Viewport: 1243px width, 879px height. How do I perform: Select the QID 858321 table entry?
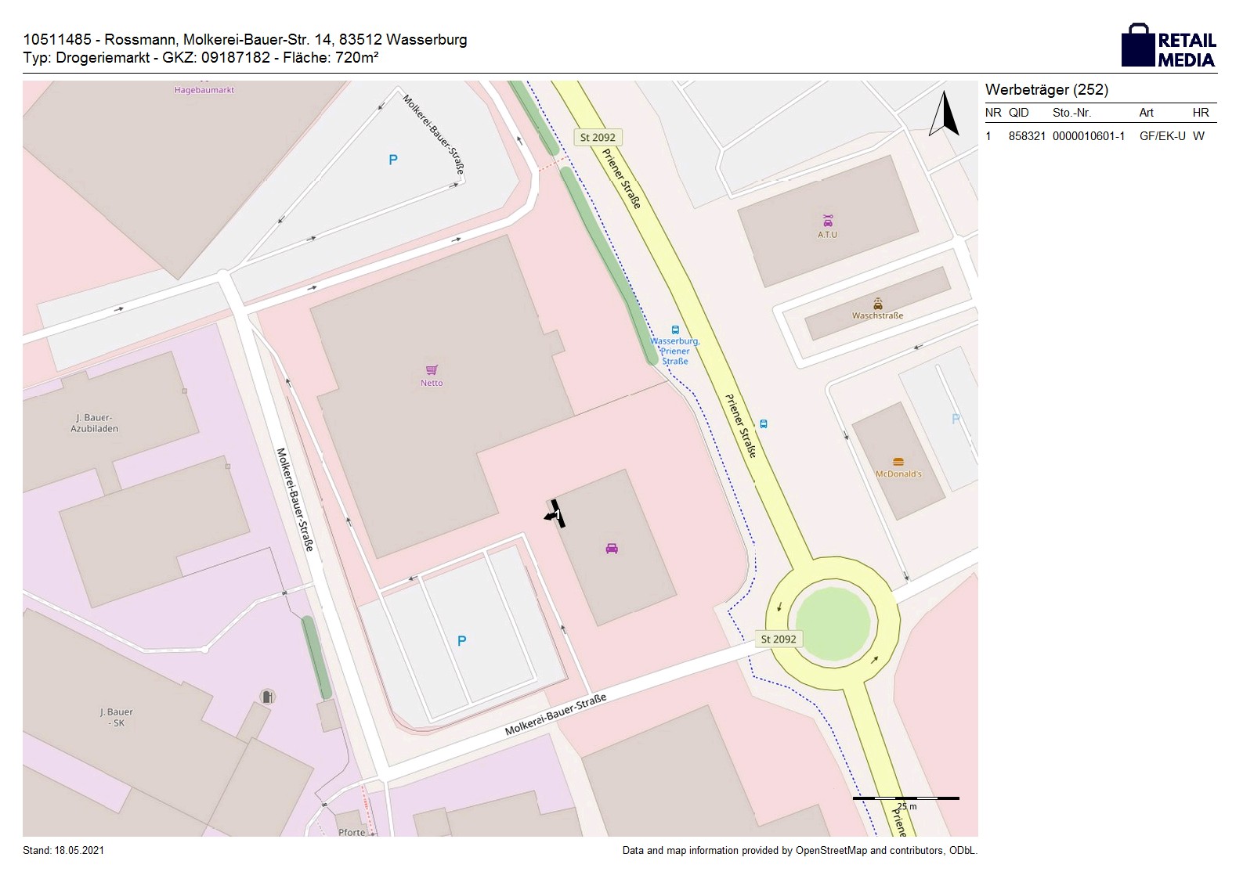tap(1026, 136)
